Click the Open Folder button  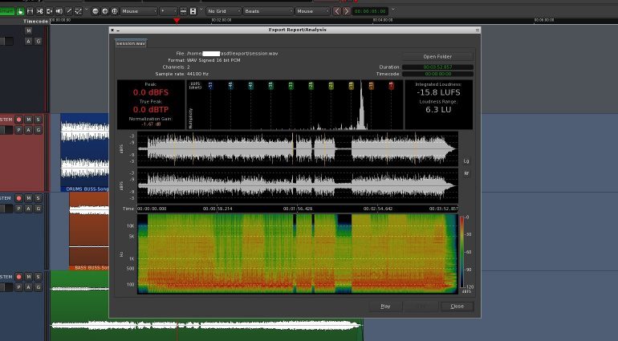click(437, 57)
